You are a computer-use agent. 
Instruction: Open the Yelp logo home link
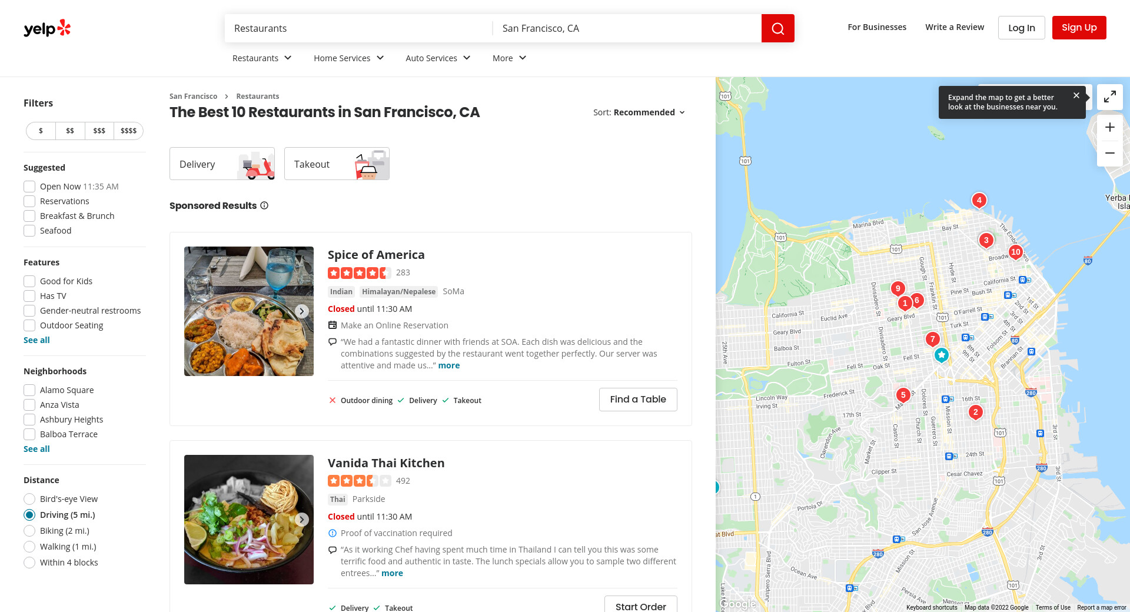(x=47, y=28)
